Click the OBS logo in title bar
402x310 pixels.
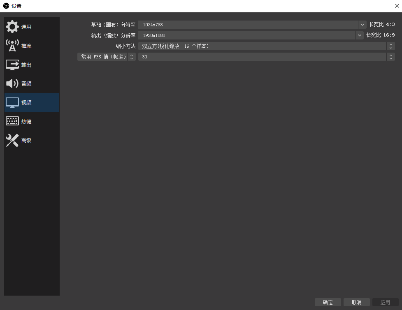pyautogui.click(x=6, y=6)
